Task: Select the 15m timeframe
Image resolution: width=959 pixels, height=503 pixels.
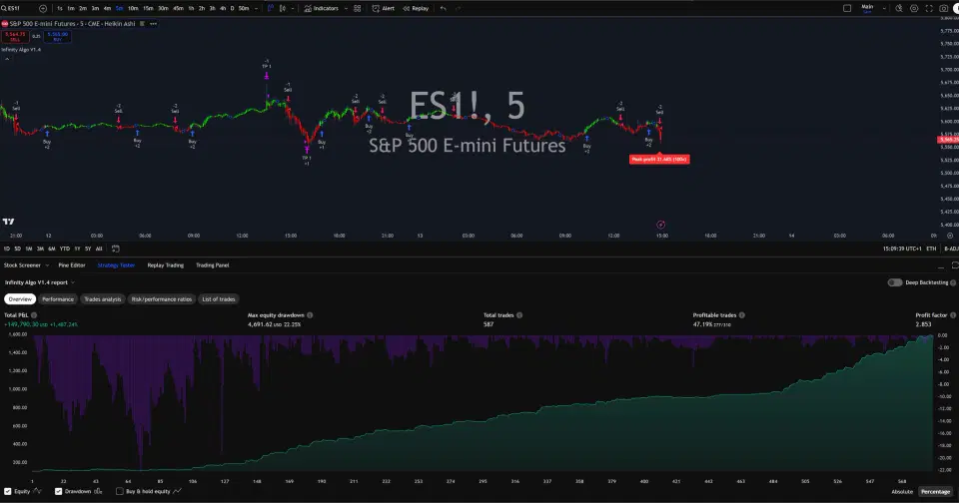Action: (x=148, y=9)
